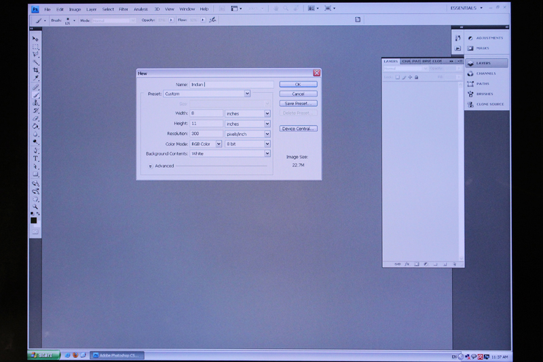Image resolution: width=543 pixels, height=362 pixels.
Task: Select the Crop tool
Action: [35, 71]
